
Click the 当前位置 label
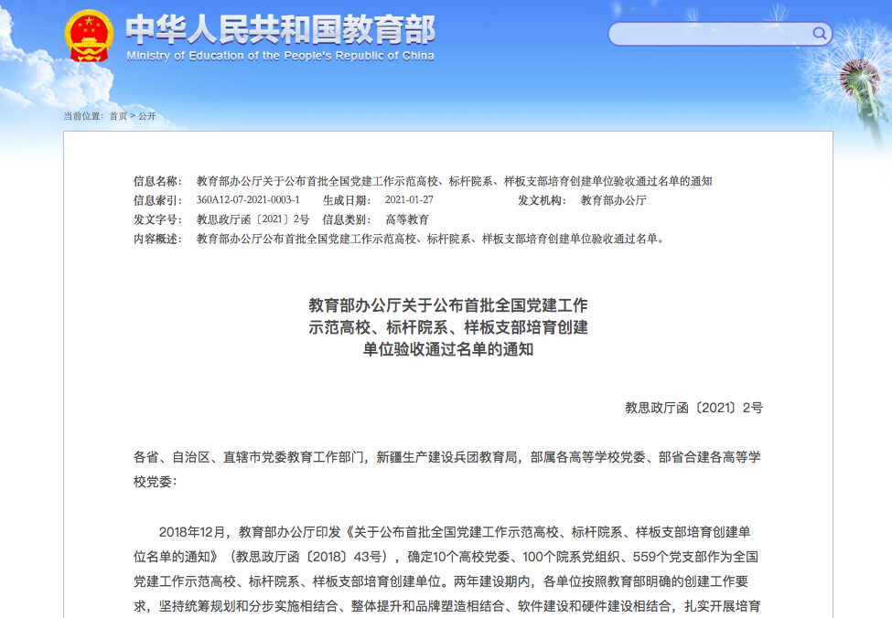tap(83, 116)
